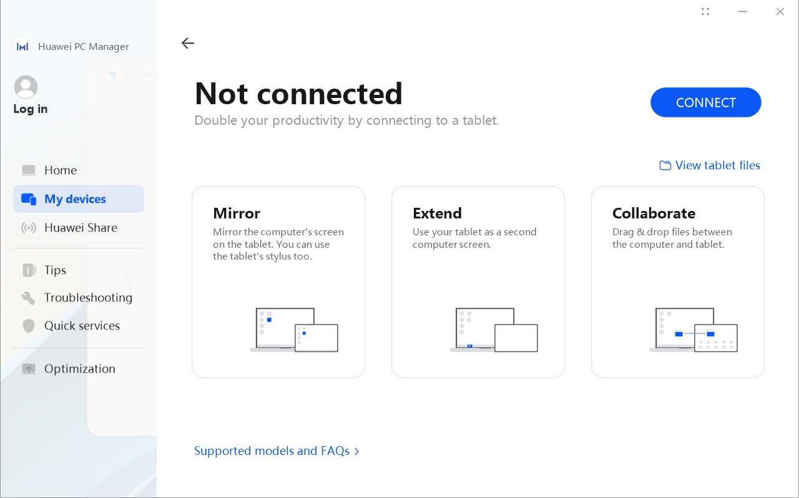Select My devices in the sidebar
The height and width of the screenshot is (498, 799).
pos(79,199)
